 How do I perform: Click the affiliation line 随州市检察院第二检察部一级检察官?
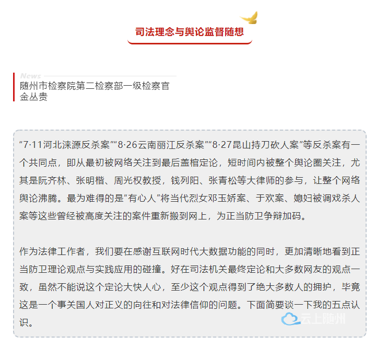tap(95, 86)
